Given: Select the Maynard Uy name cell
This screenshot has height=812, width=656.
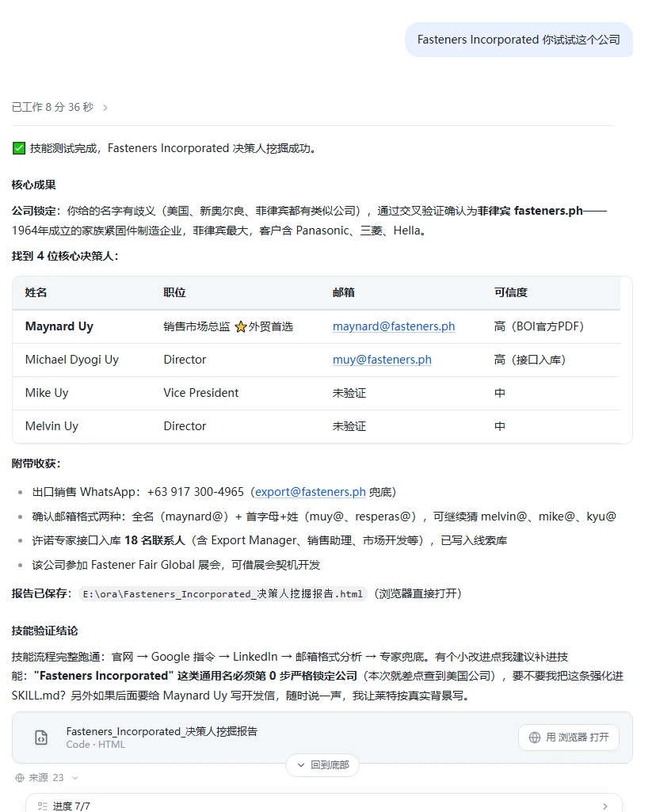Looking at the screenshot, I should point(59,326).
